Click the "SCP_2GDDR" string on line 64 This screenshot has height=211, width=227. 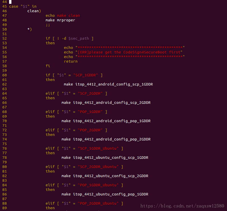tap(90, 93)
